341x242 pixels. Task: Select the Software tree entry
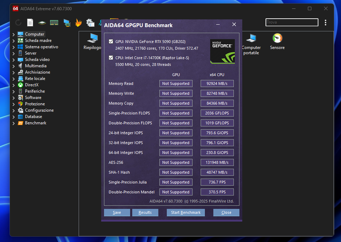[x=33, y=98]
